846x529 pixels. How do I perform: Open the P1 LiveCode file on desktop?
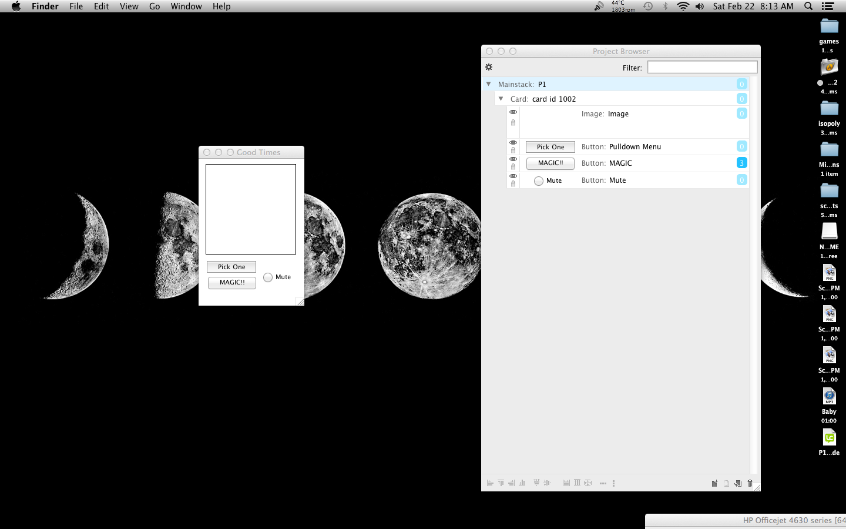tap(829, 438)
